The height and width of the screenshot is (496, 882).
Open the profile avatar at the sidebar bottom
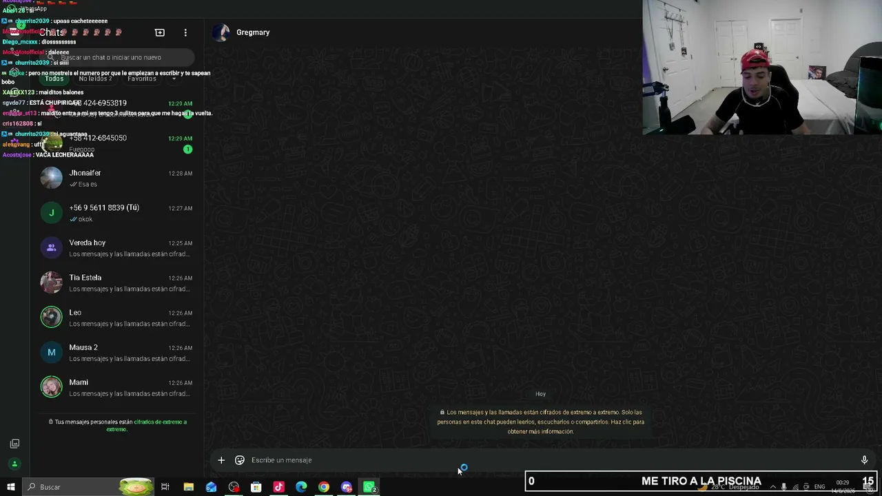(14, 464)
